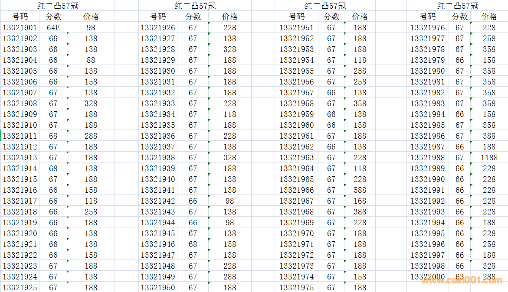
Task: Click the score 68 cell beside 13321946
Action: coord(193,244)
